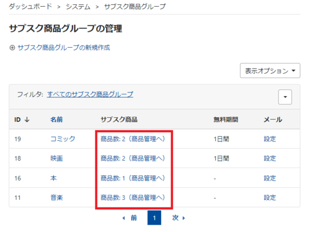Click ID cell 16
This screenshot has width=310, height=232.
coord(18,178)
